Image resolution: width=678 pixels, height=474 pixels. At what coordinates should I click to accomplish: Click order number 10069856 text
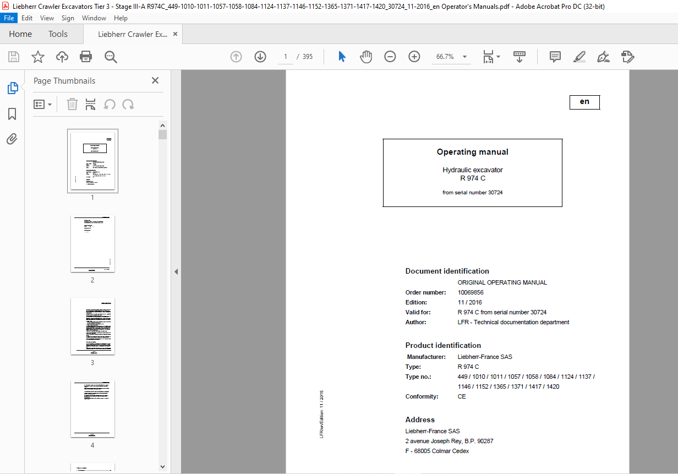pos(471,292)
